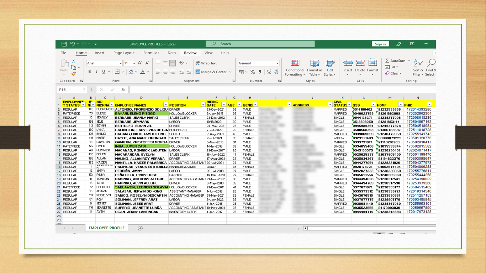This screenshot has height=273, width=486.
Task: Click the Copy icon in Clipboard group
Action: coord(74,68)
